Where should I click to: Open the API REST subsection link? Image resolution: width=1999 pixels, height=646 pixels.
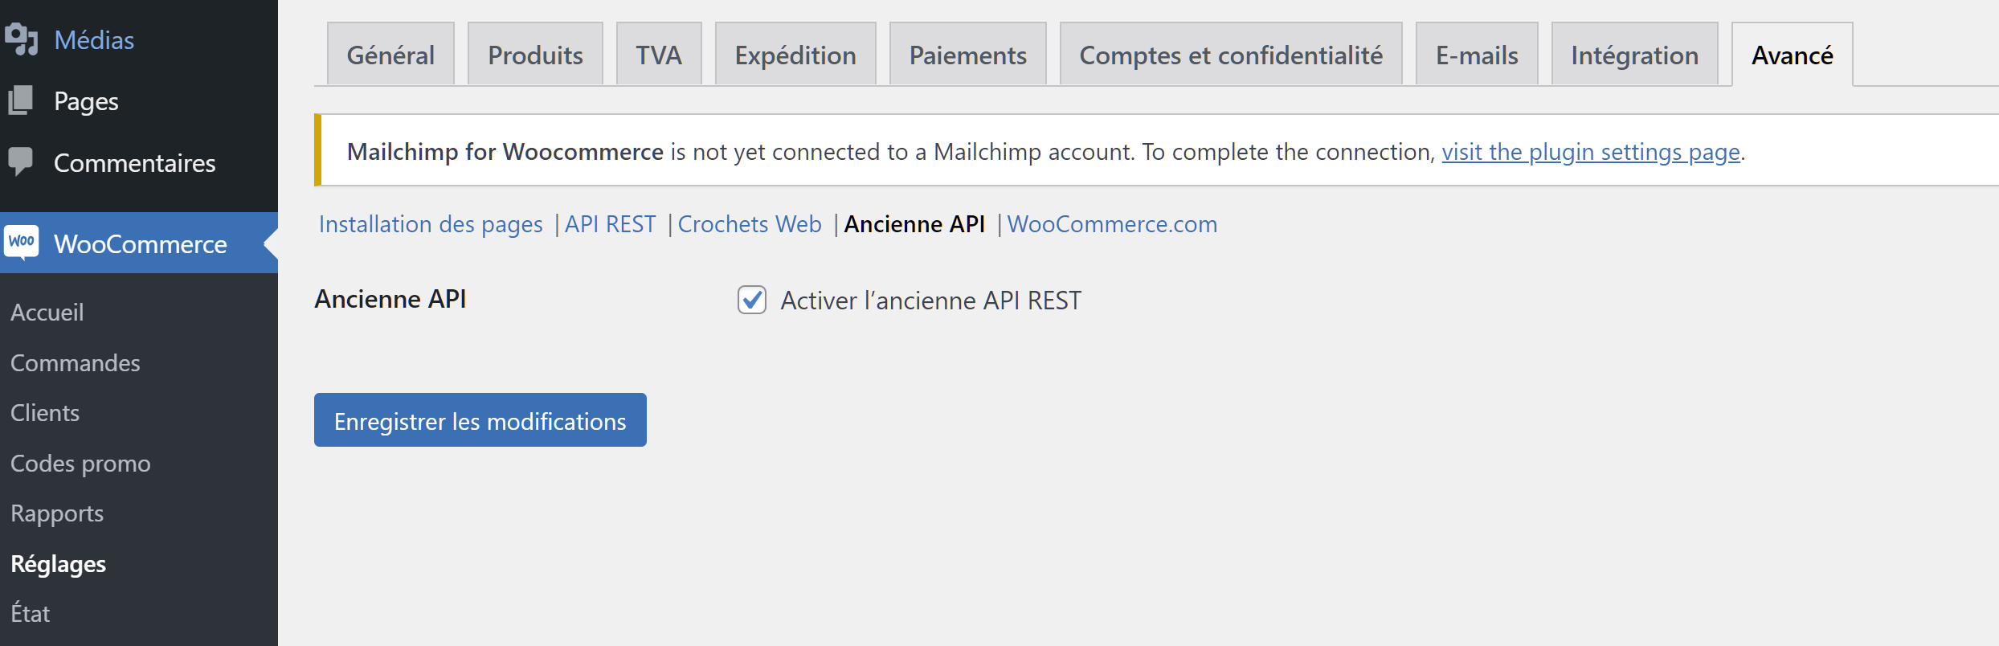pyautogui.click(x=611, y=223)
